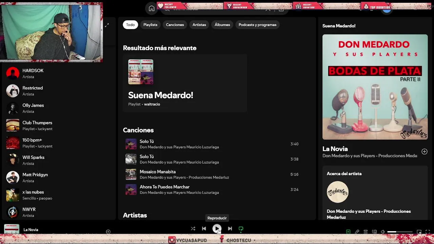434x244 pixels.
Task: Select the Todo filter tab
Action: point(131,25)
